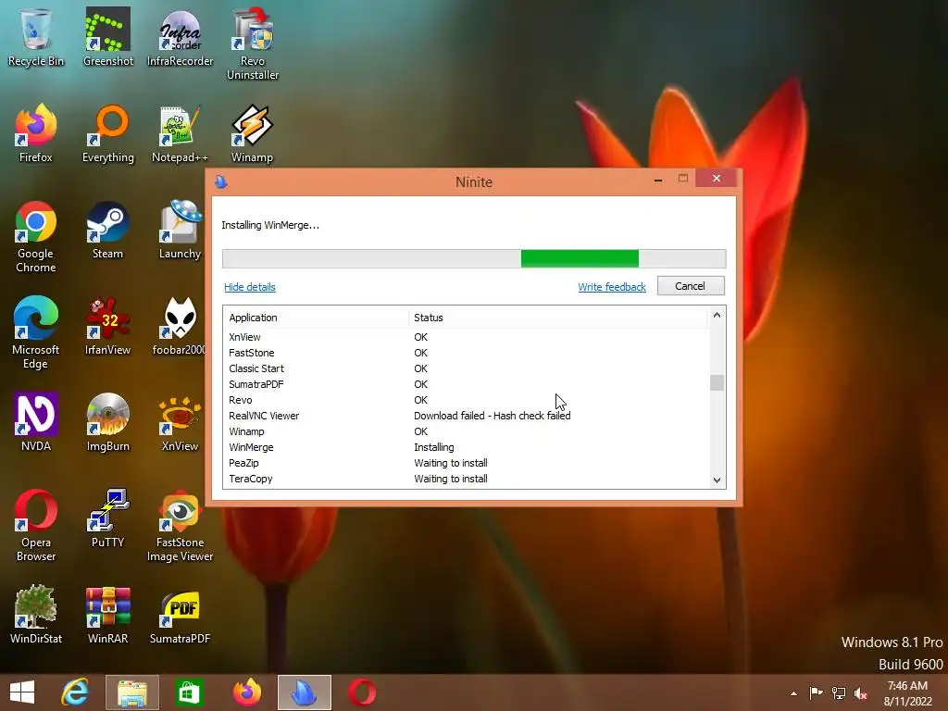The height and width of the screenshot is (711, 948).
Task: Select the Classic Start row
Action: [466, 368]
